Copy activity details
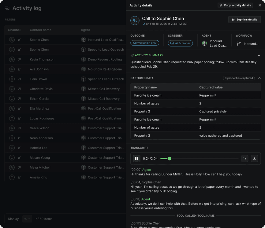 tap(235, 6)
